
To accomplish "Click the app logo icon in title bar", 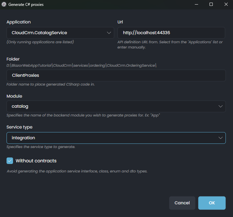I will 4,5.
